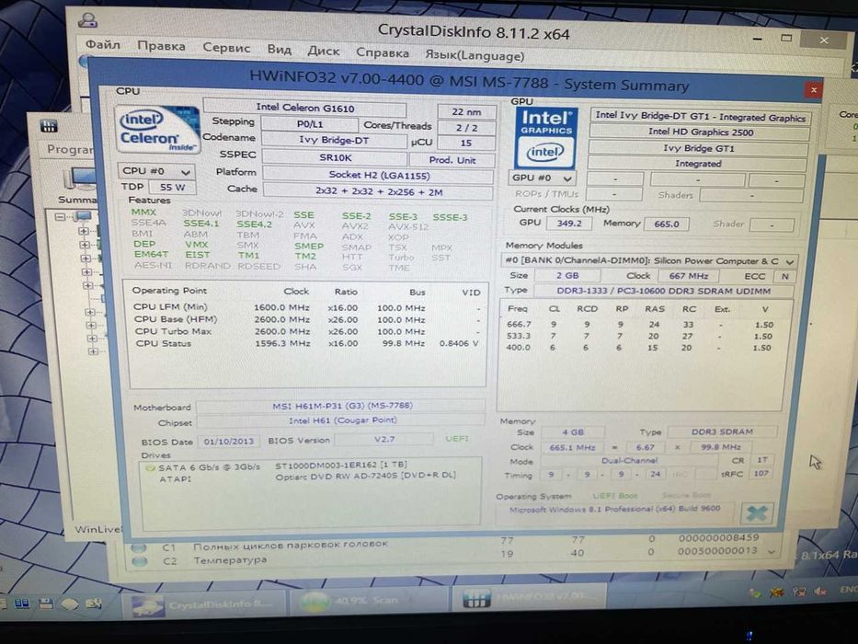Click the status circle beside attribute C2

(x=140, y=561)
